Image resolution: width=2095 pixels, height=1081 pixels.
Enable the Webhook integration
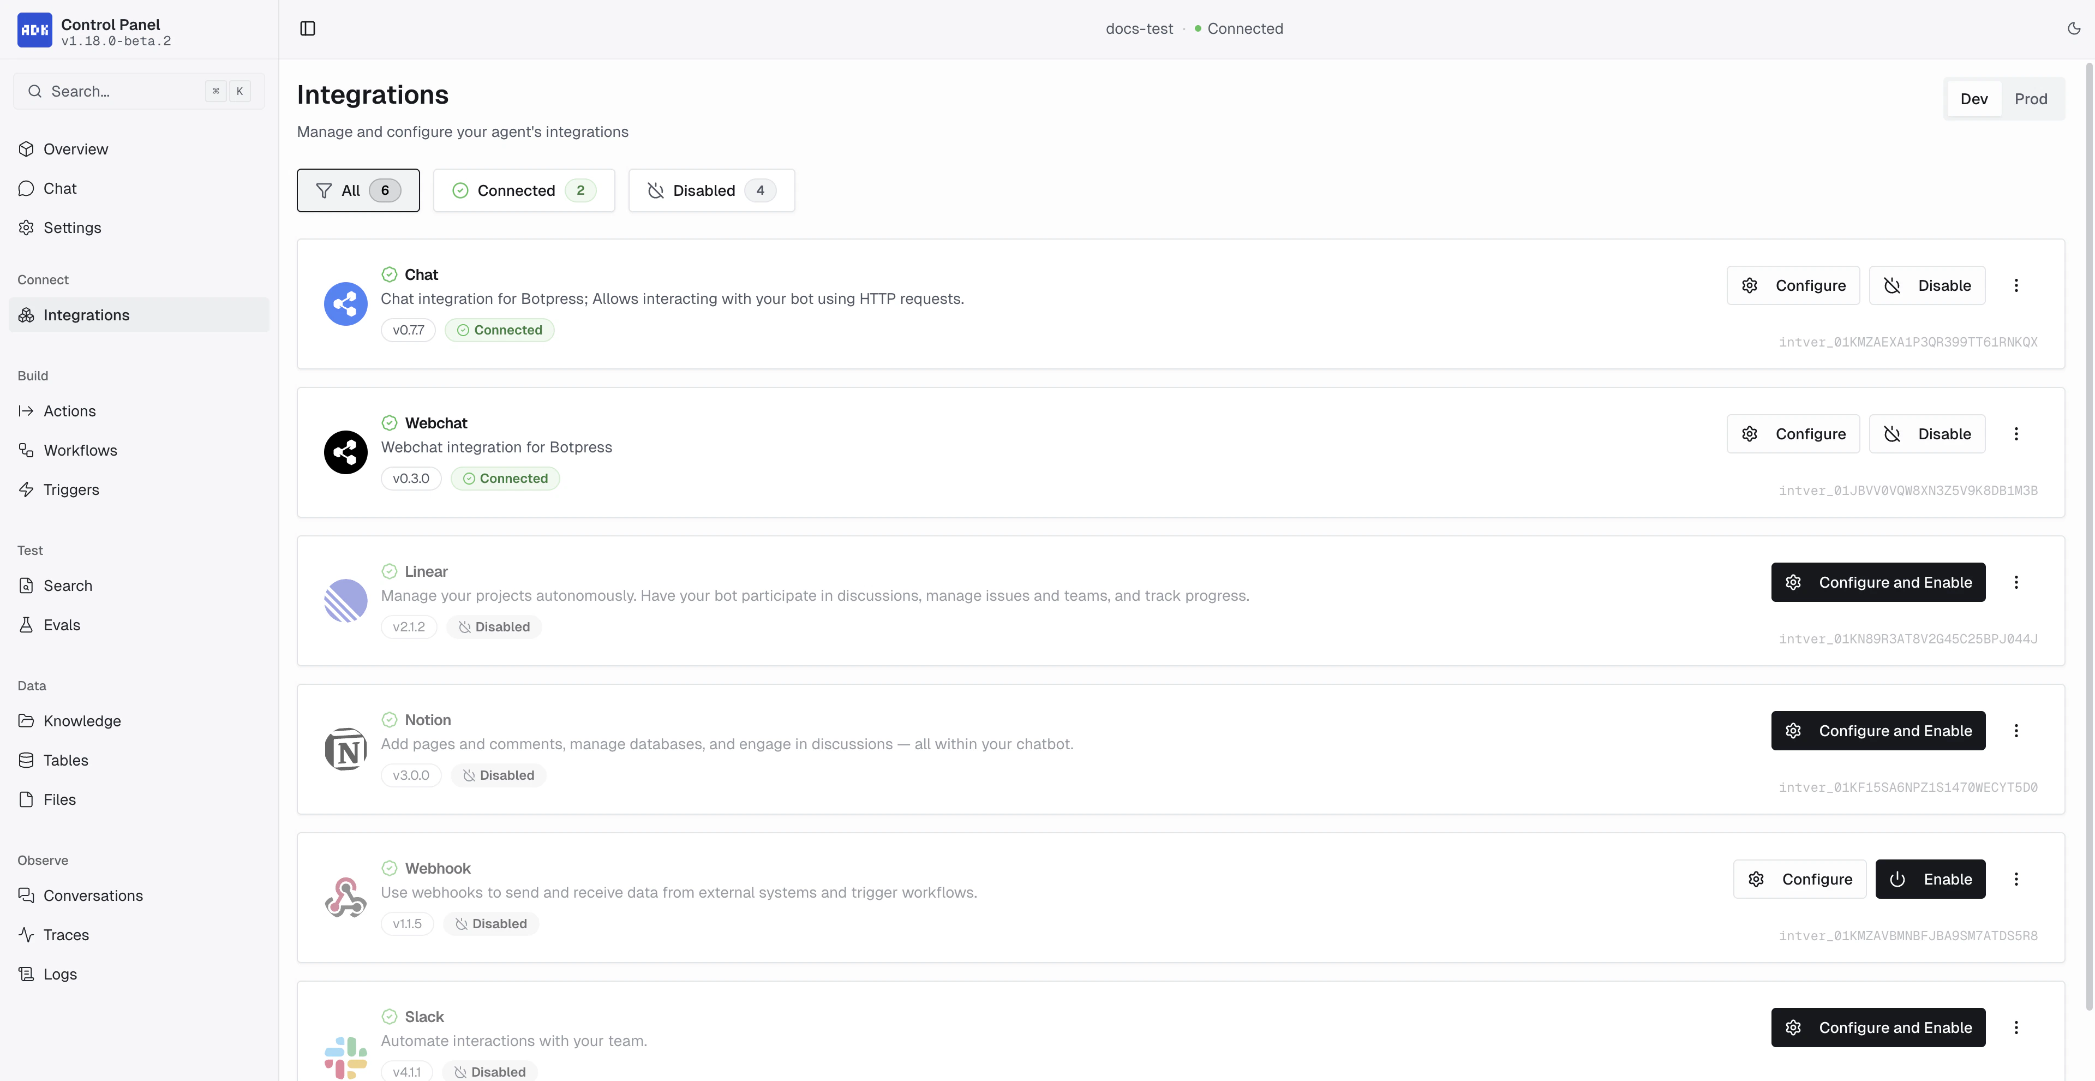tap(1931, 879)
